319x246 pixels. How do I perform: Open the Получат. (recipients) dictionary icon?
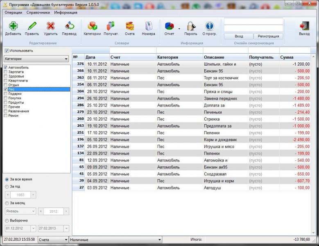pyautogui.click(x=111, y=26)
